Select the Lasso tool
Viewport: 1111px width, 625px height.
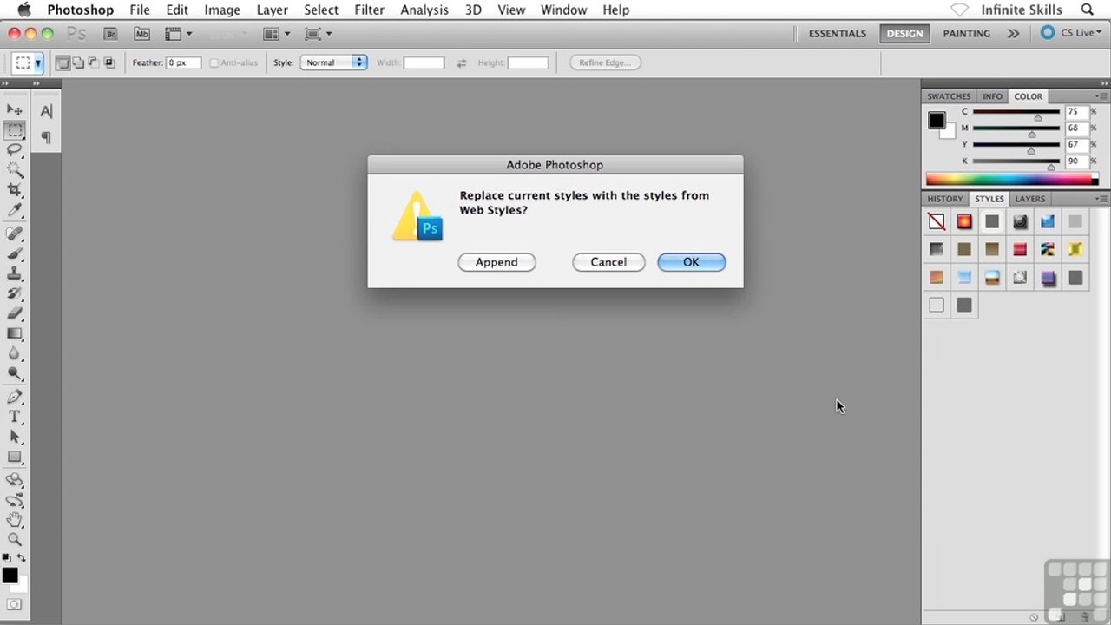pos(15,150)
